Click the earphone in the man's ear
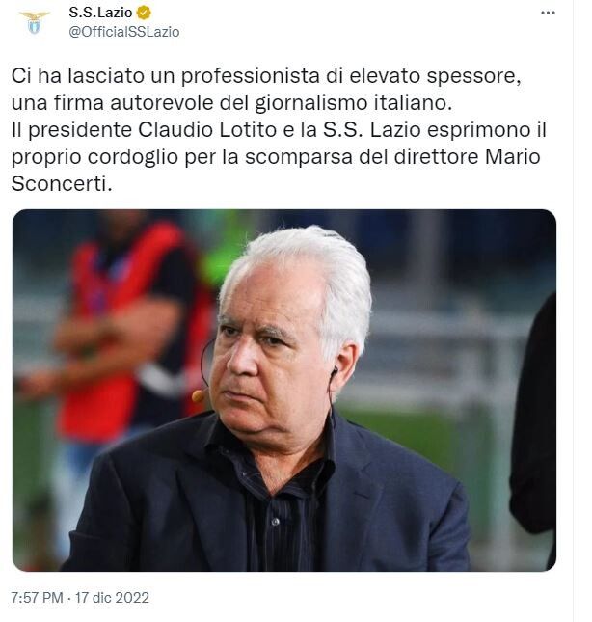 [335, 371]
